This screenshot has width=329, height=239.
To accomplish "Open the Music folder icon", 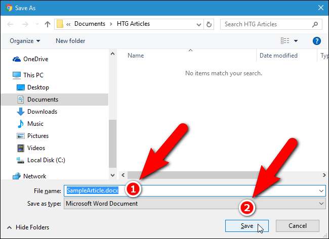I will pos(21,124).
